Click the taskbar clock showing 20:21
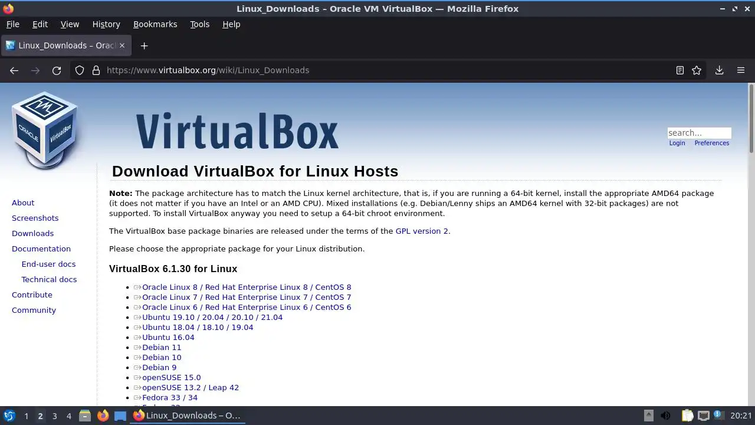Screen dimensions: 755x425 741,416
